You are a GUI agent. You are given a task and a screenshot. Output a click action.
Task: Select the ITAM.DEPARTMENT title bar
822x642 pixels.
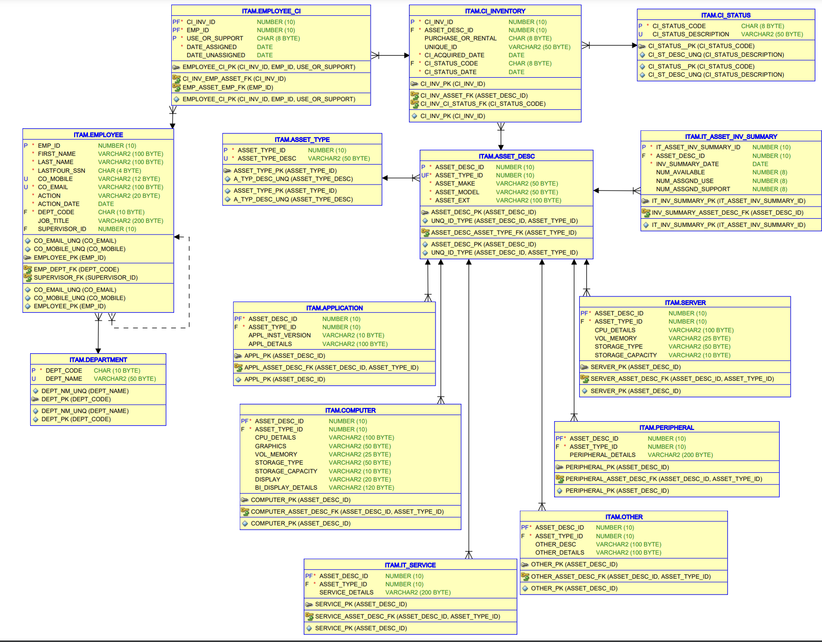click(98, 359)
